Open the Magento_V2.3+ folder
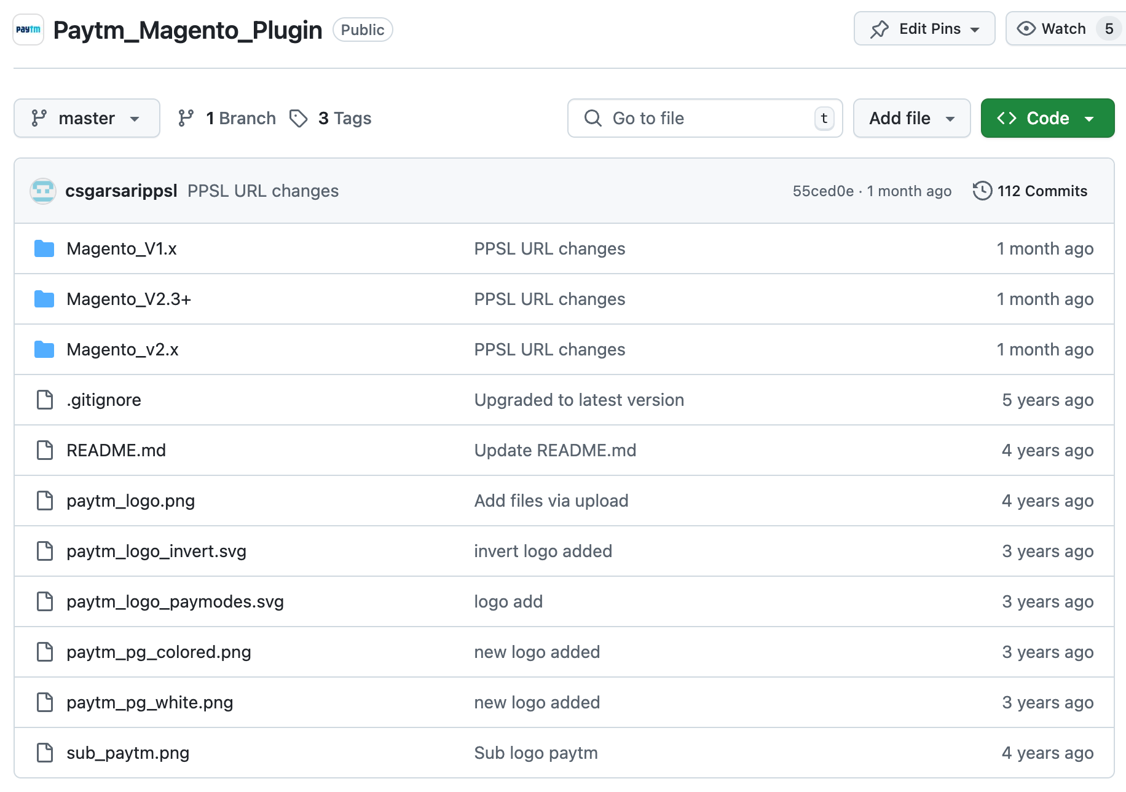Viewport: 1126px width, 792px height. pyautogui.click(x=129, y=299)
